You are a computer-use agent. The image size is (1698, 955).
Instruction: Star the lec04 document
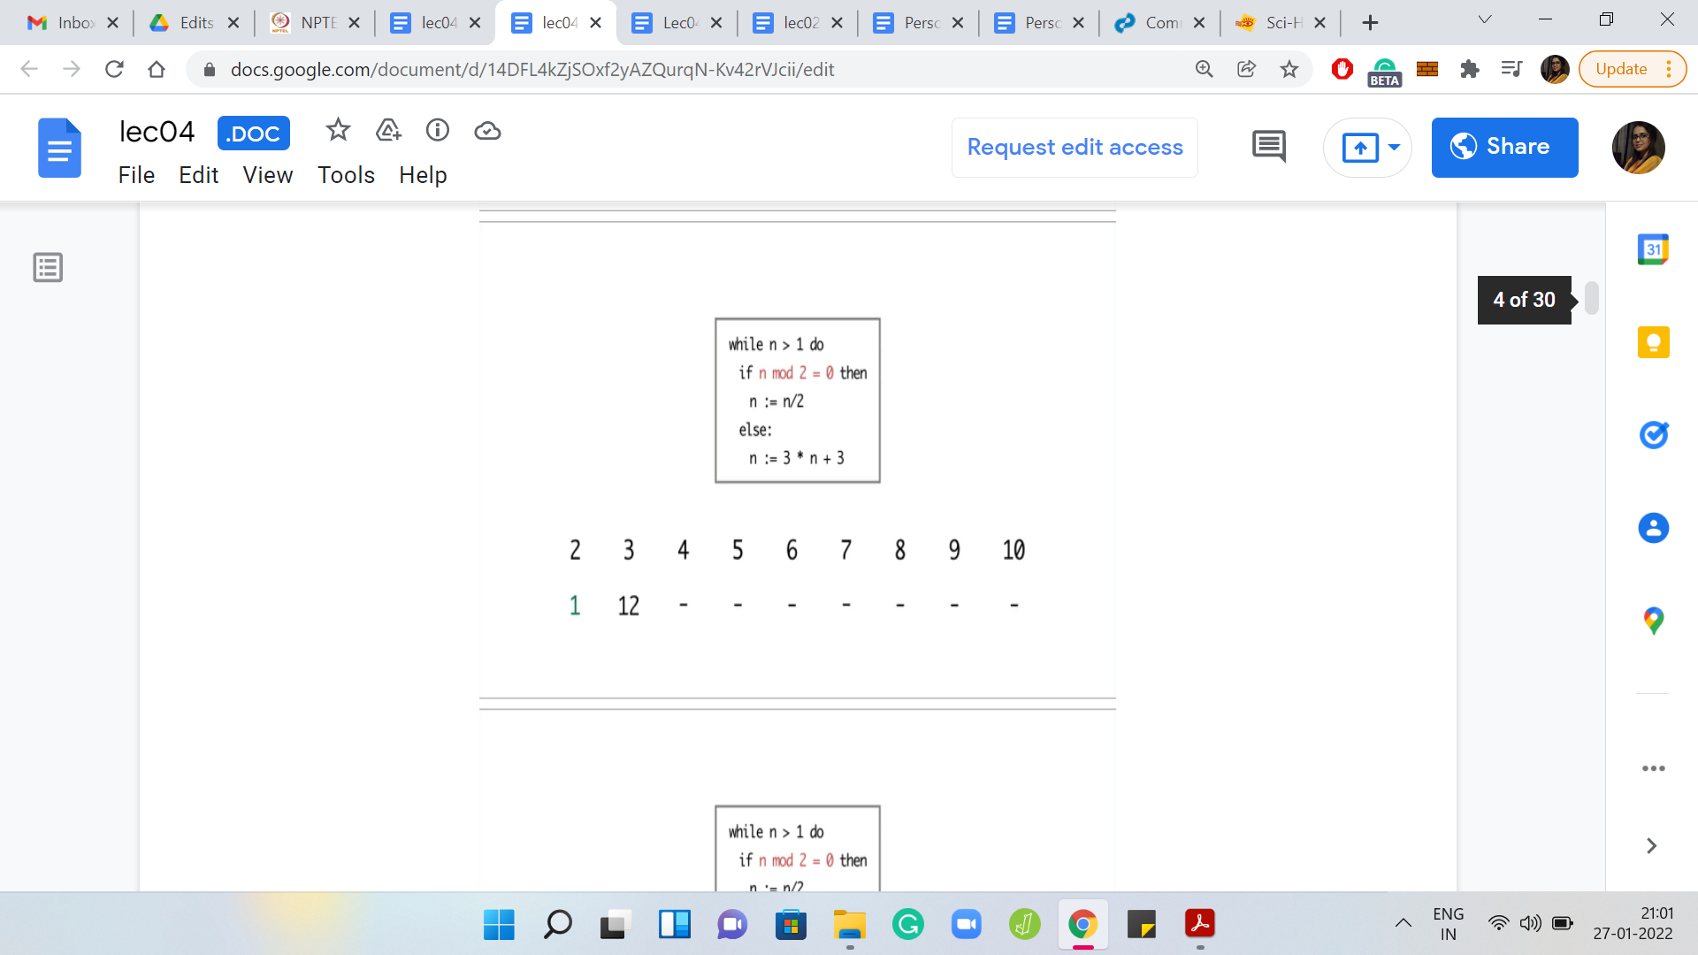click(338, 131)
